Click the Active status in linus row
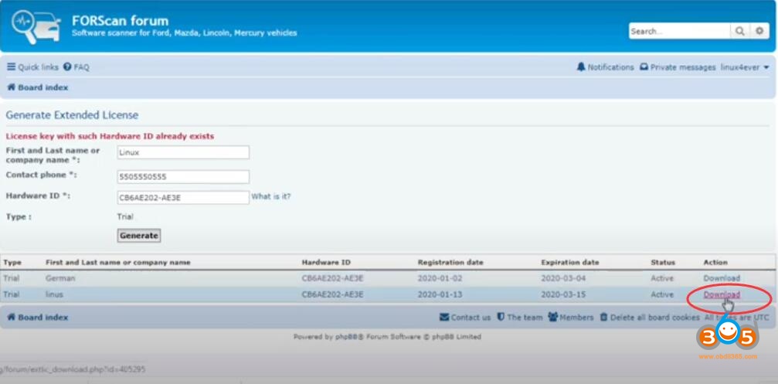Viewport: 778px width, 384px height. [x=662, y=294]
